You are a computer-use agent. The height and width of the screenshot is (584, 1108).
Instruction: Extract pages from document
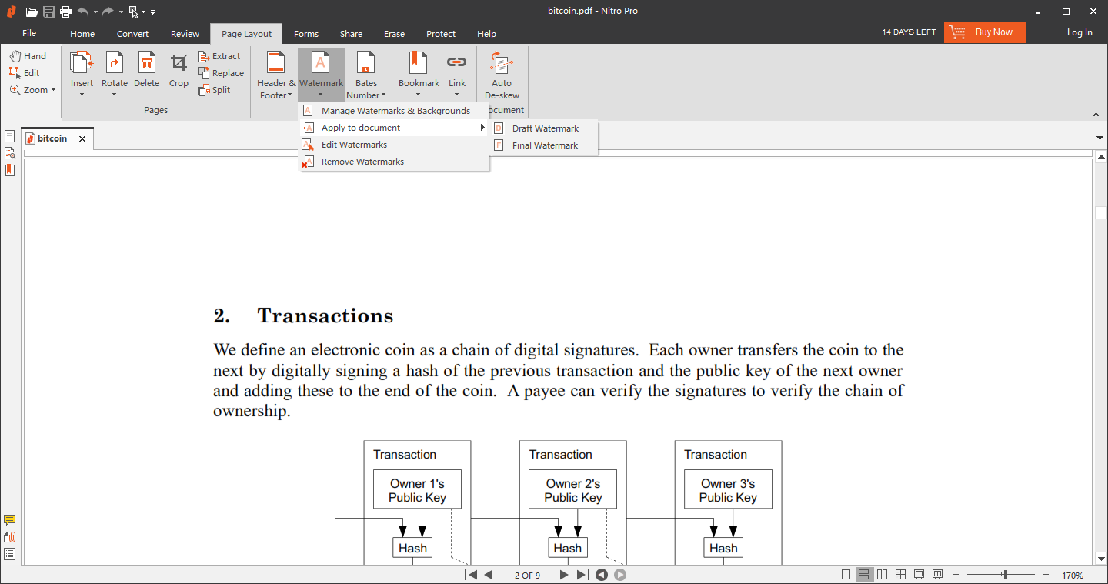point(219,56)
